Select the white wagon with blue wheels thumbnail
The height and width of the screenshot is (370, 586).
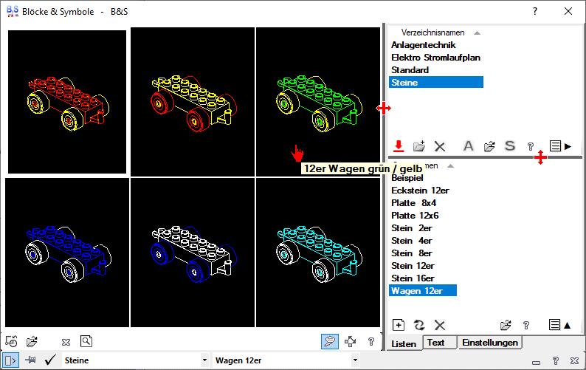[x=193, y=253]
